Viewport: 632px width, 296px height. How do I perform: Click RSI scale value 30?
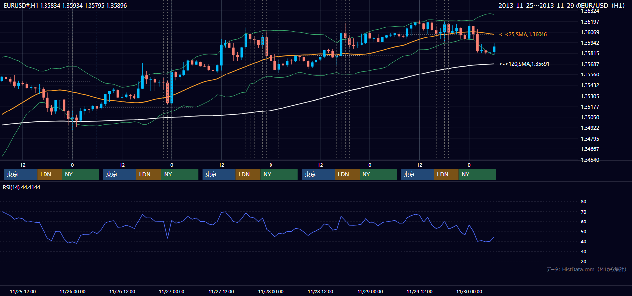click(x=583, y=252)
